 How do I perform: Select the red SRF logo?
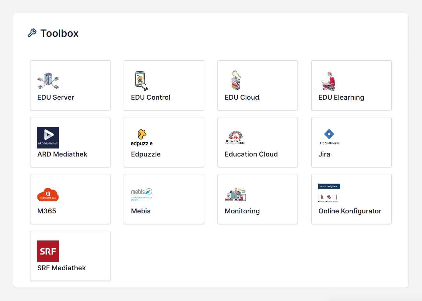tap(48, 251)
